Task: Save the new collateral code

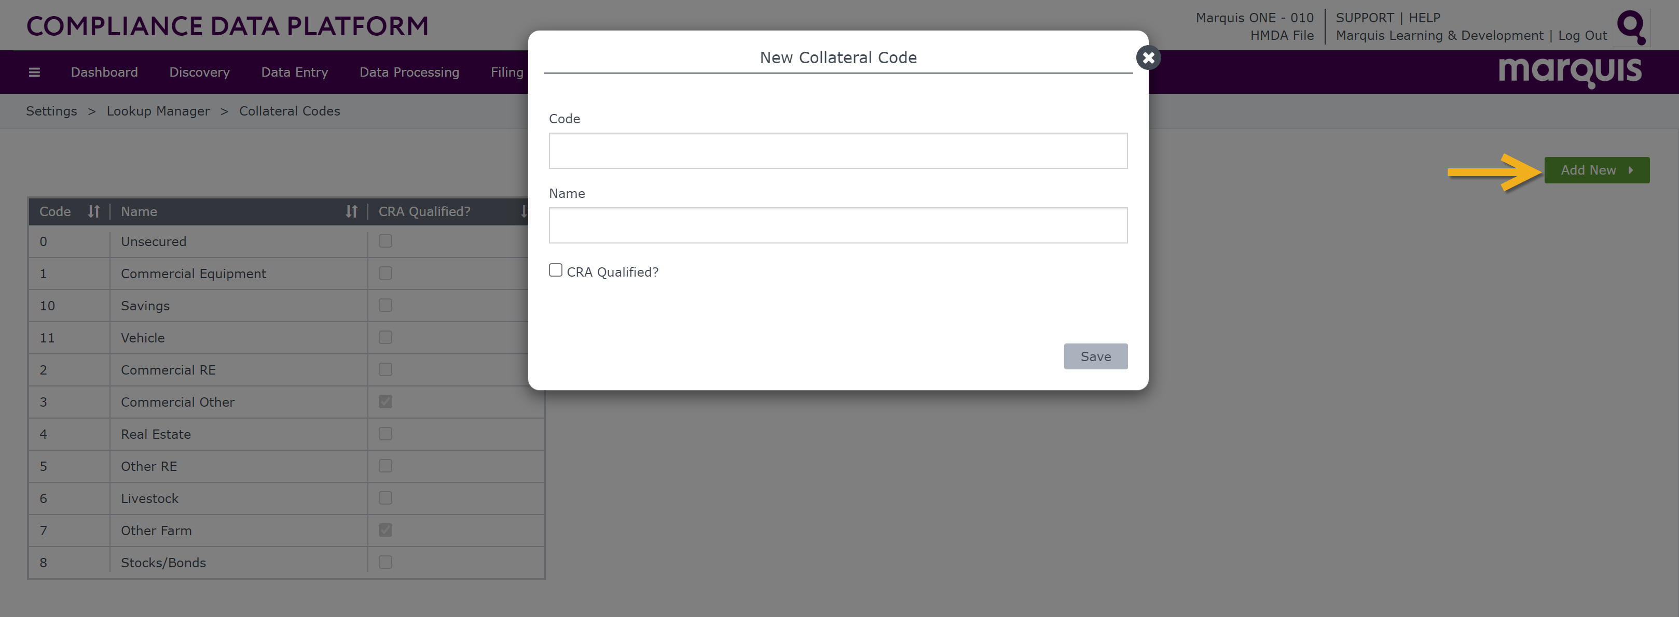Action: click(x=1096, y=356)
